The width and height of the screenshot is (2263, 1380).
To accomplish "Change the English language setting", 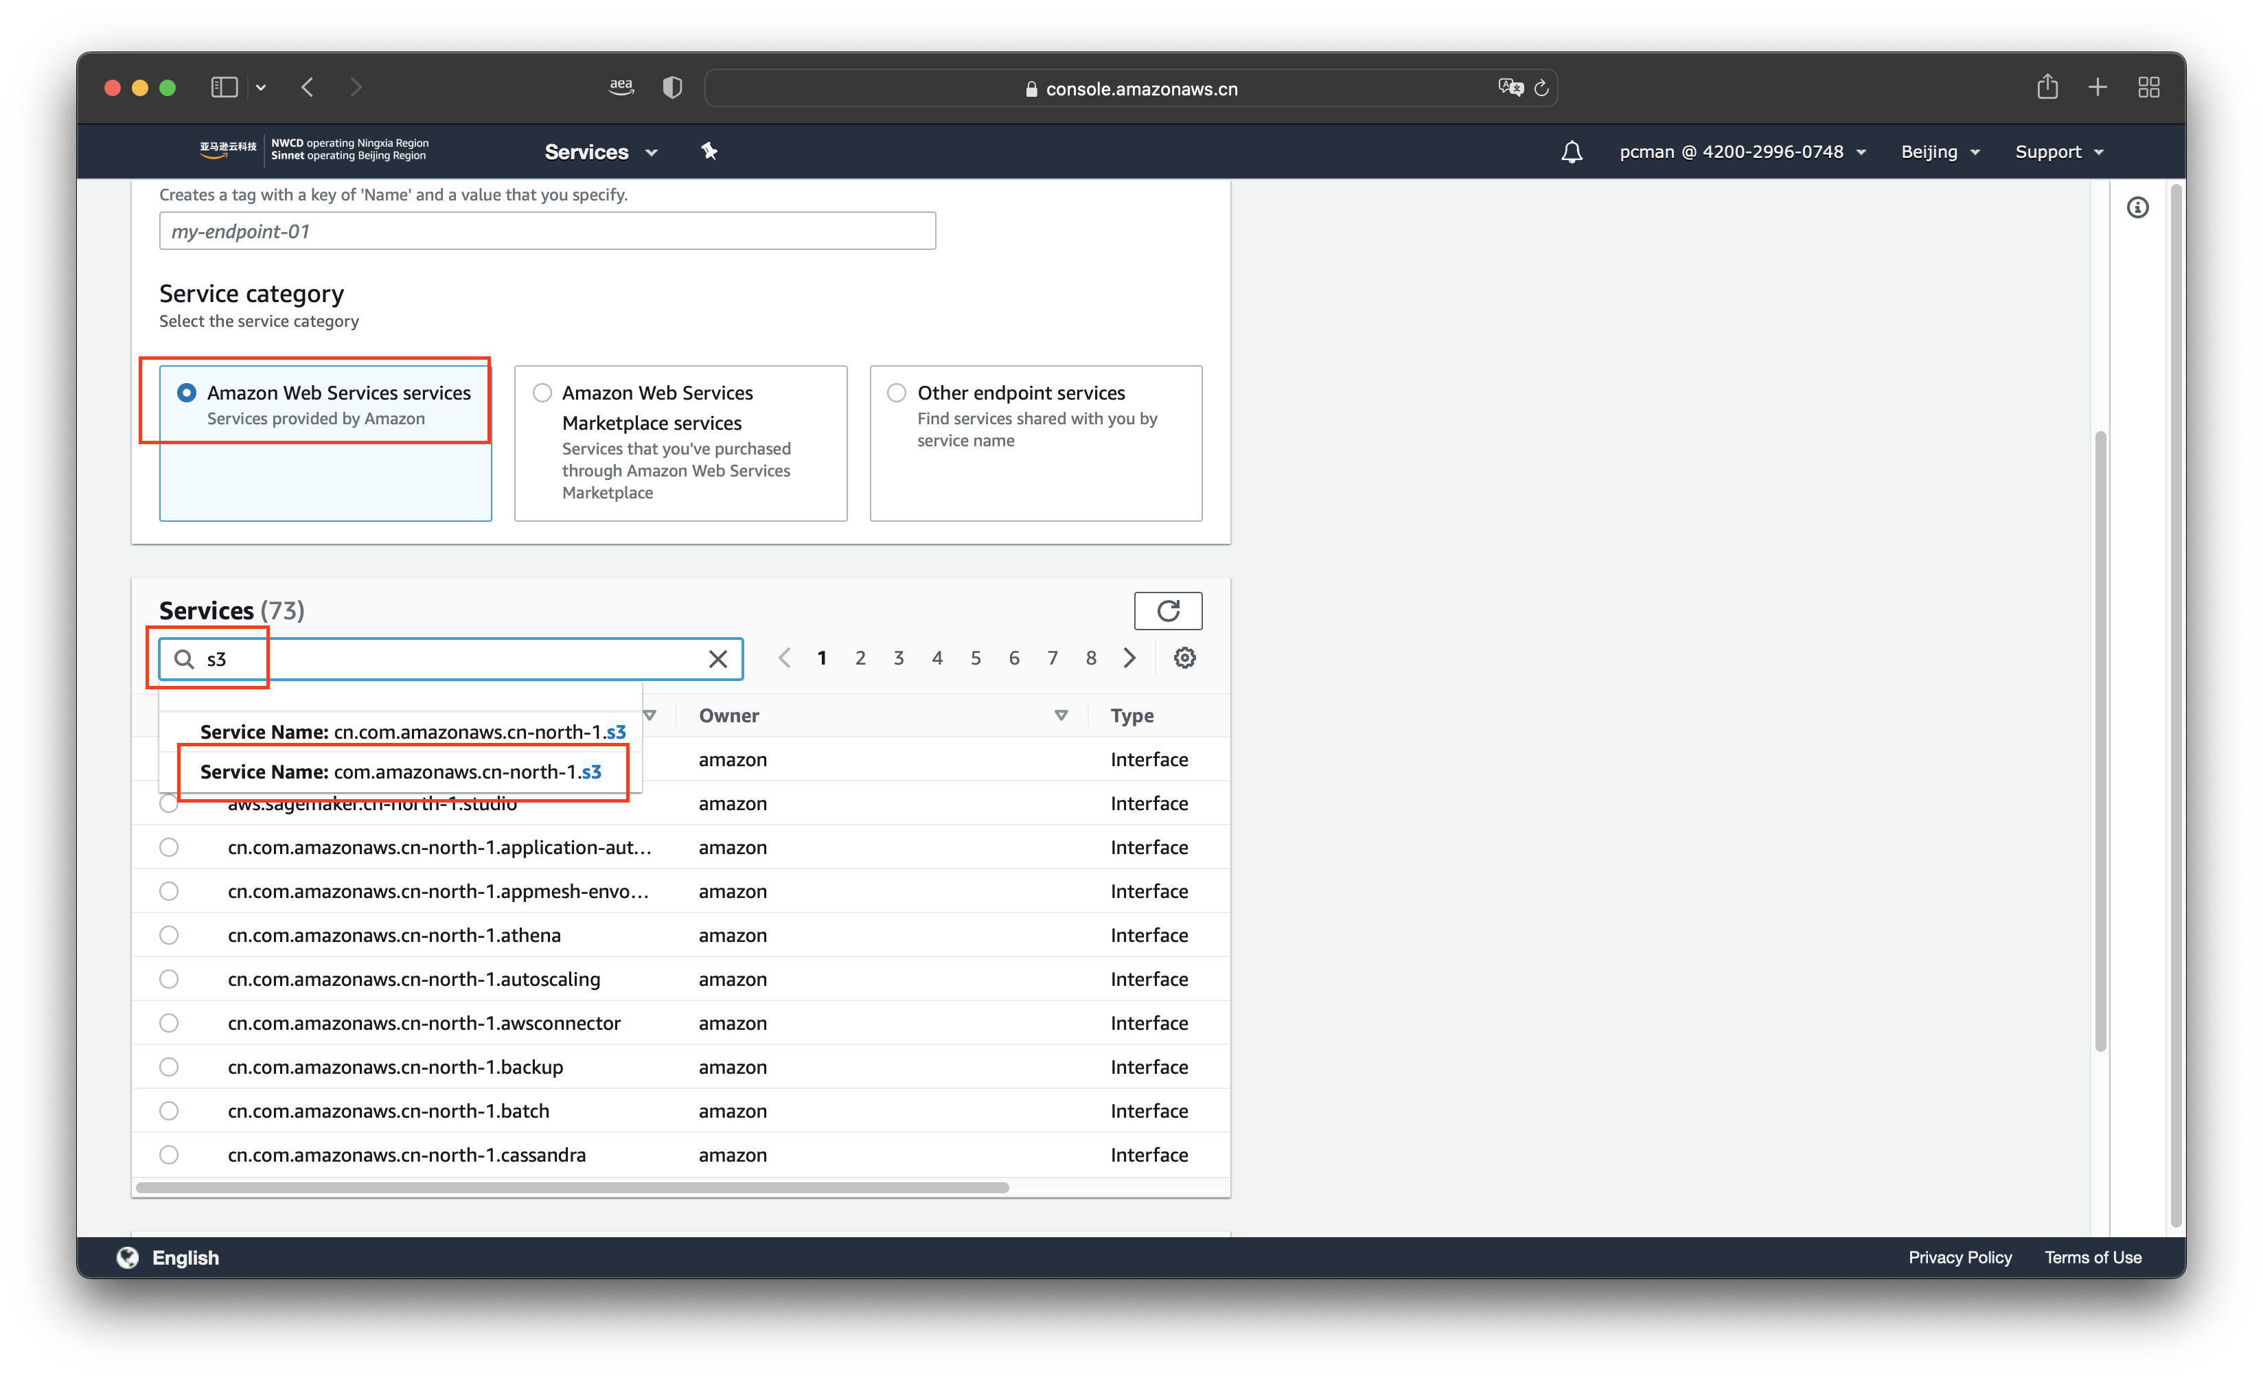I will [185, 1257].
